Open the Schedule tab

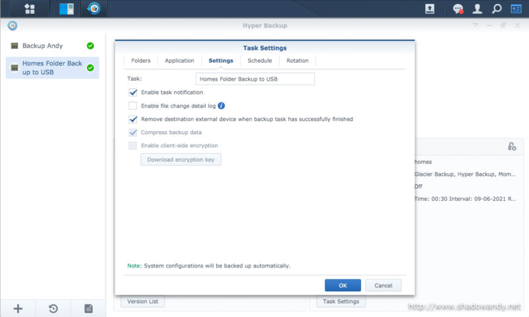pos(260,61)
